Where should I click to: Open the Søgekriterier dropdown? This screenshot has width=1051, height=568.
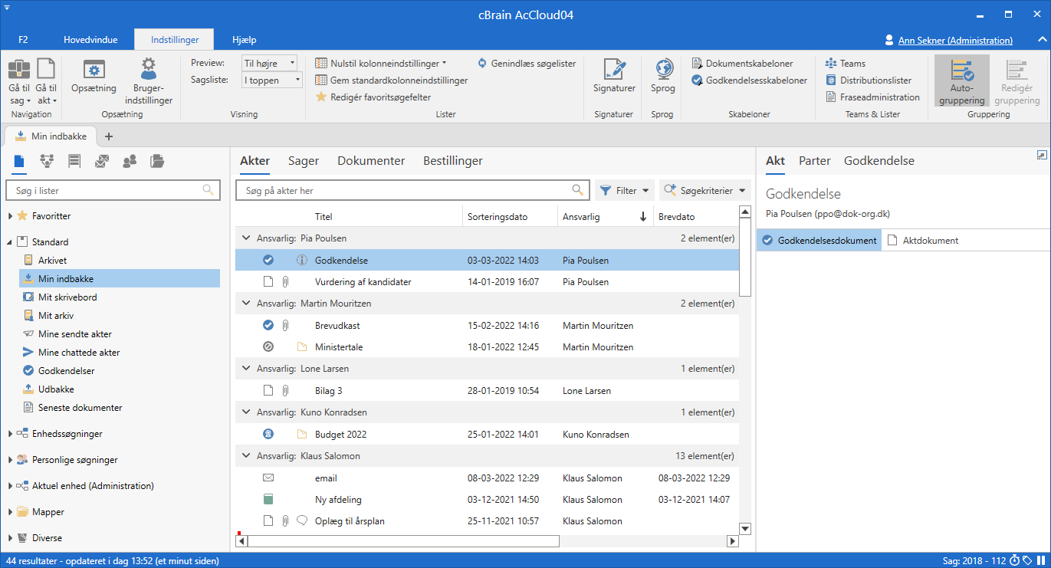pyautogui.click(x=704, y=190)
